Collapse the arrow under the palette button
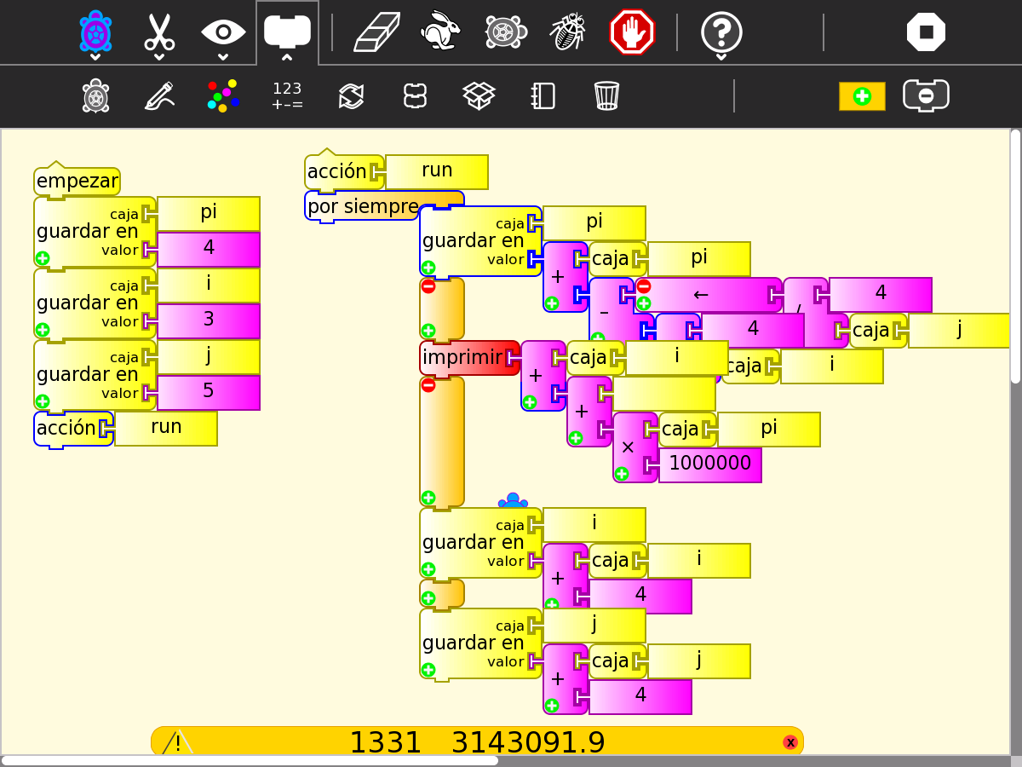The image size is (1022, 767). tap(287, 57)
